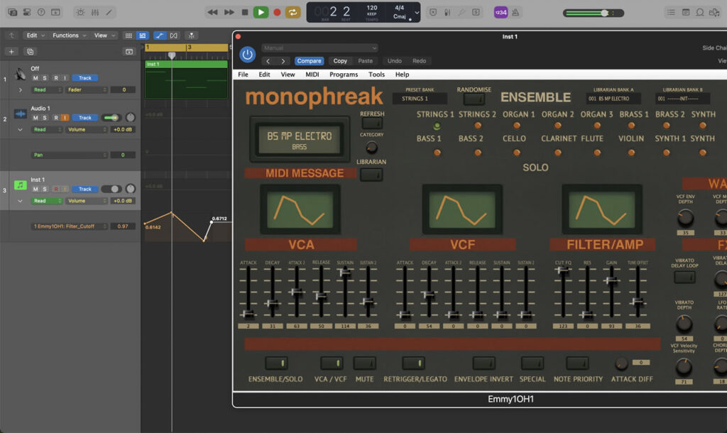Open the Programs menu in plugin
The width and height of the screenshot is (727, 433).
pos(344,75)
